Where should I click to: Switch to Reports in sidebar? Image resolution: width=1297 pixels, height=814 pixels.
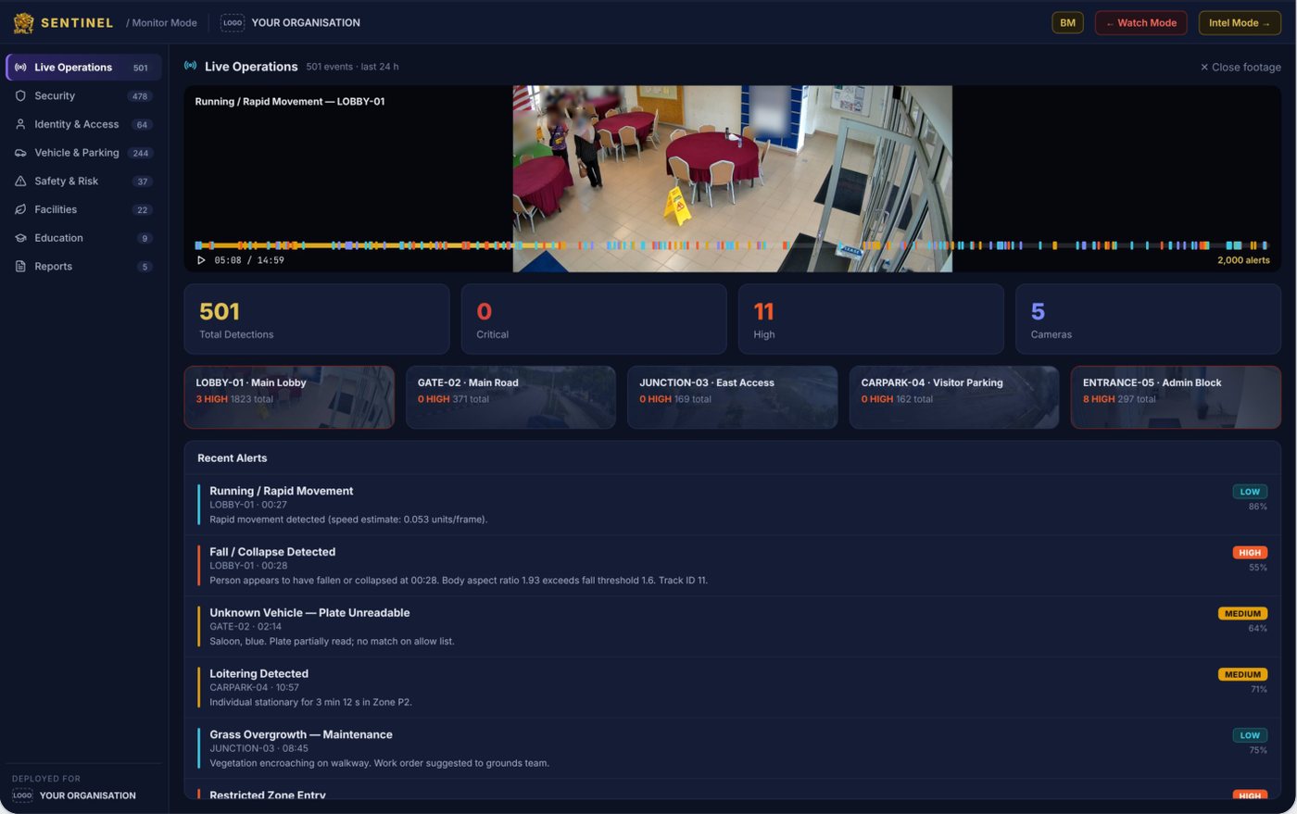[x=83, y=267]
